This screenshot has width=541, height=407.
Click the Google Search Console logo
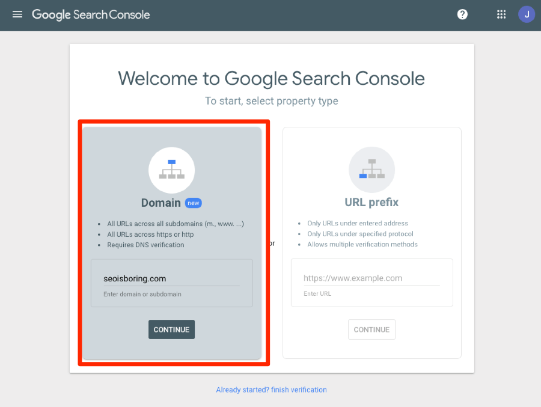click(91, 14)
